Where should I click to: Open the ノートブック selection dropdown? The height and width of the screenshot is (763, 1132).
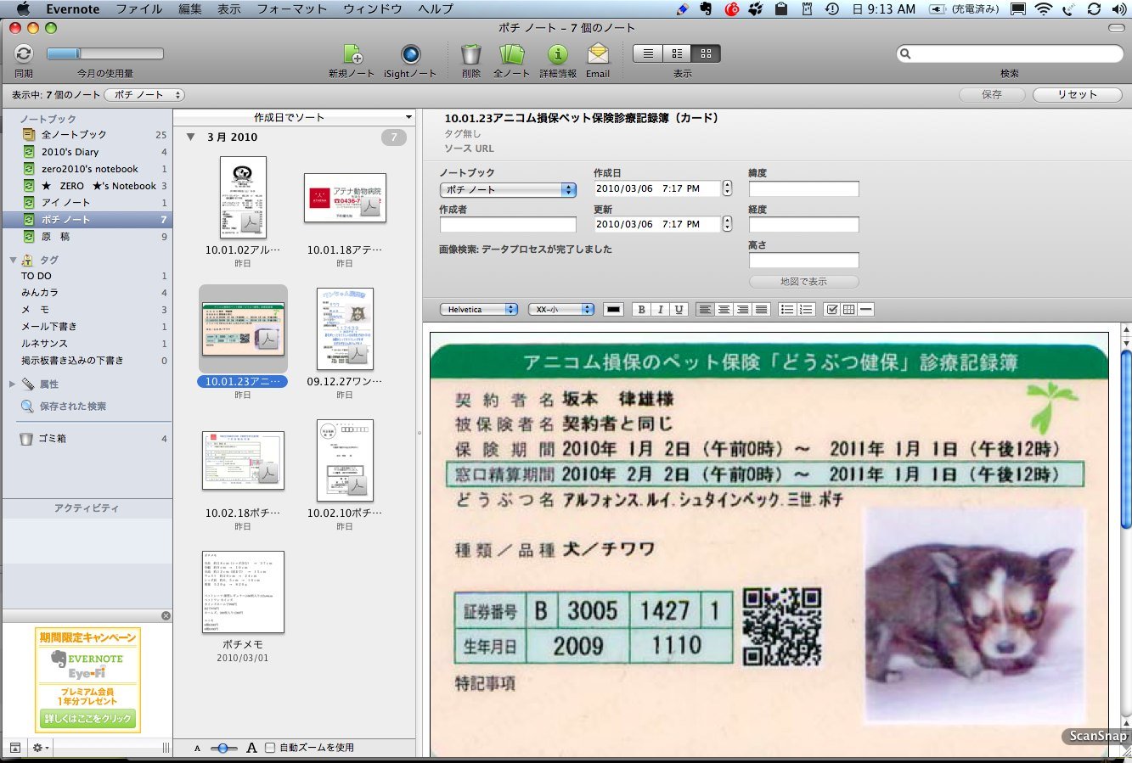(x=508, y=189)
